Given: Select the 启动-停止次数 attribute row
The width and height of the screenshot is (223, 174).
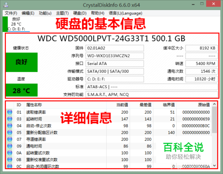Looking at the screenshot, I should [x=109, y=126].
